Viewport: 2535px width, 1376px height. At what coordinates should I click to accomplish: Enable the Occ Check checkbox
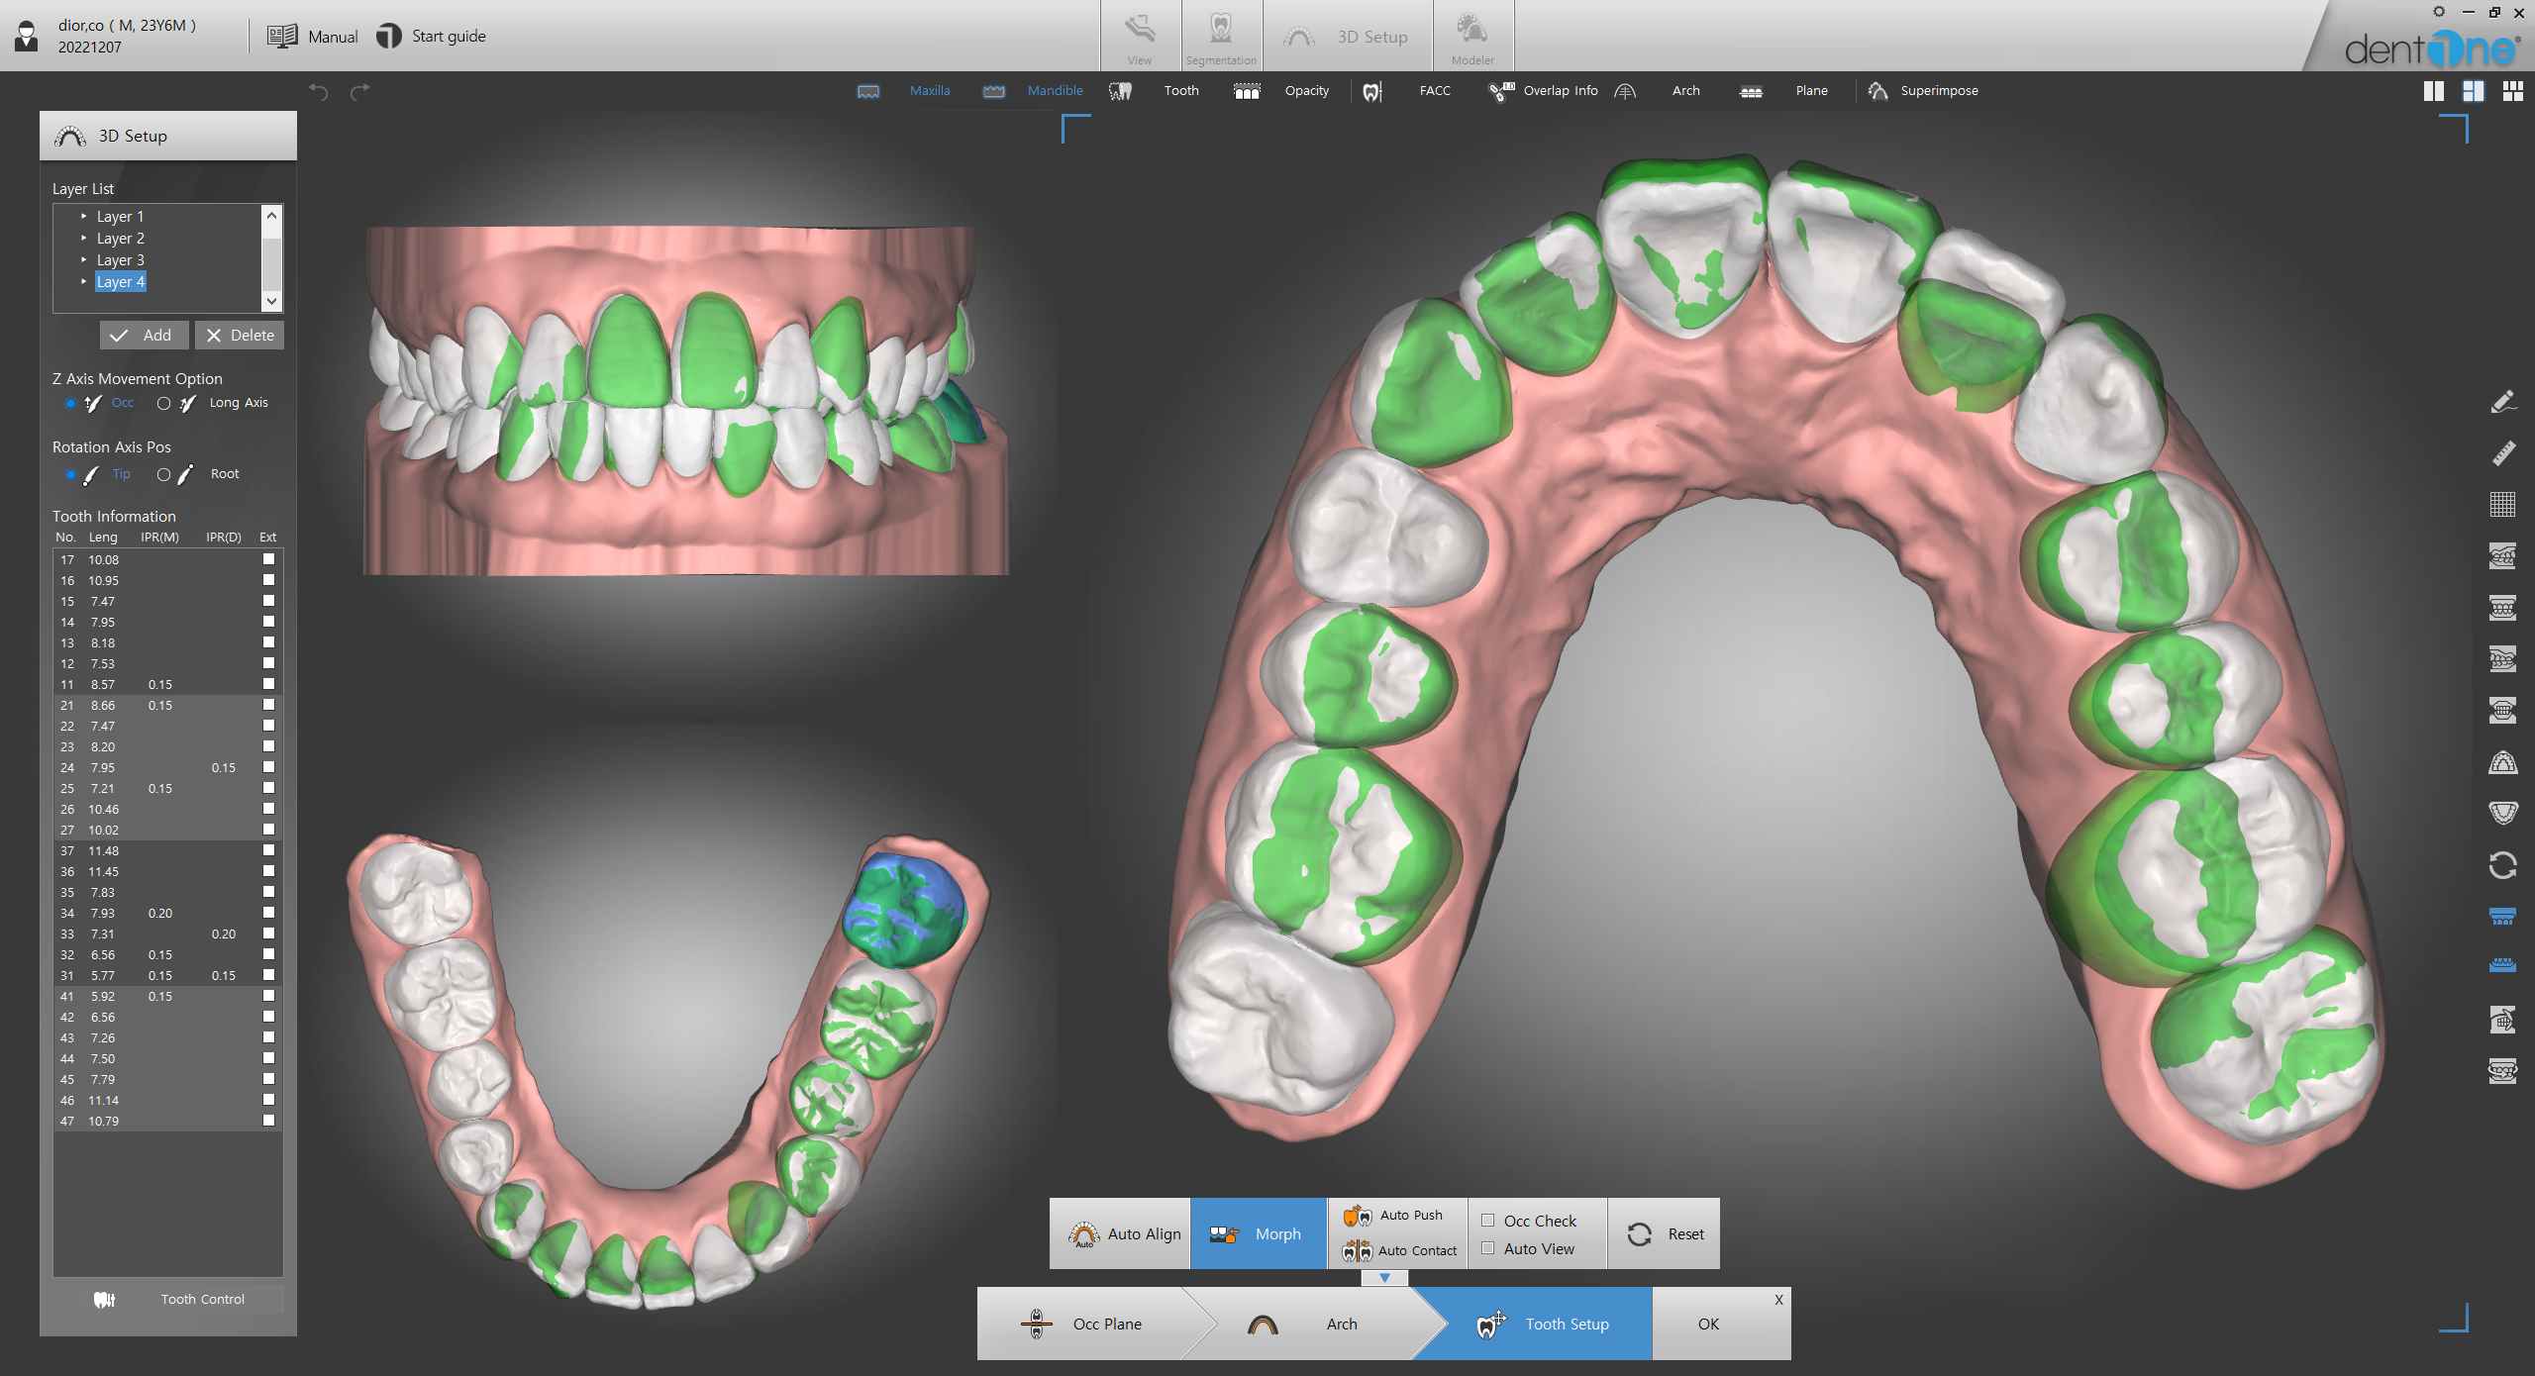coord(1487,1221)
